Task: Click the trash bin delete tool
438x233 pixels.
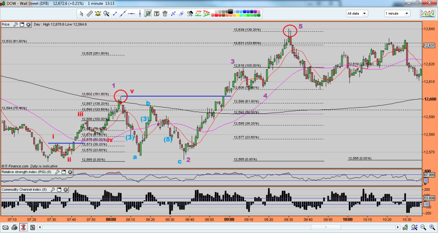Action: [x=165, y=13]
